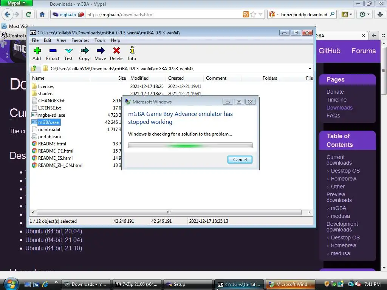Launch Internet Explorer from quick launch

click(x=45, y=284)
